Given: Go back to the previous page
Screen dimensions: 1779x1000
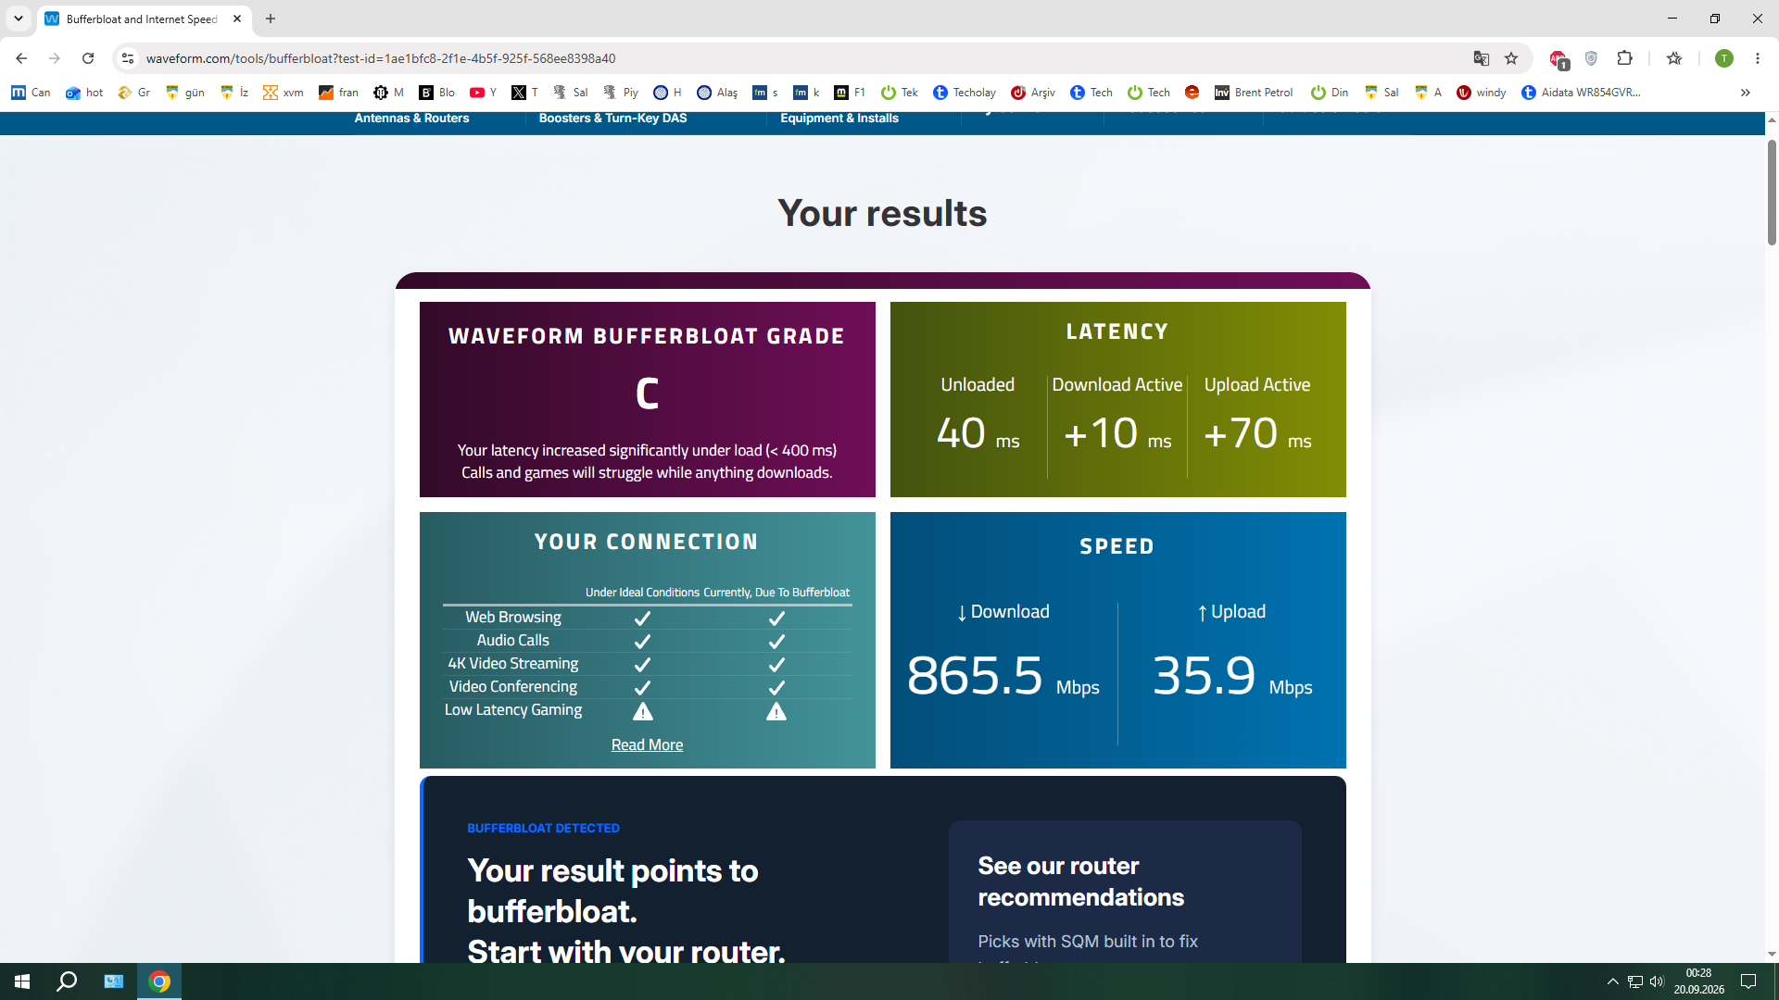Looking at the screenshot, I should click(21, 58).
